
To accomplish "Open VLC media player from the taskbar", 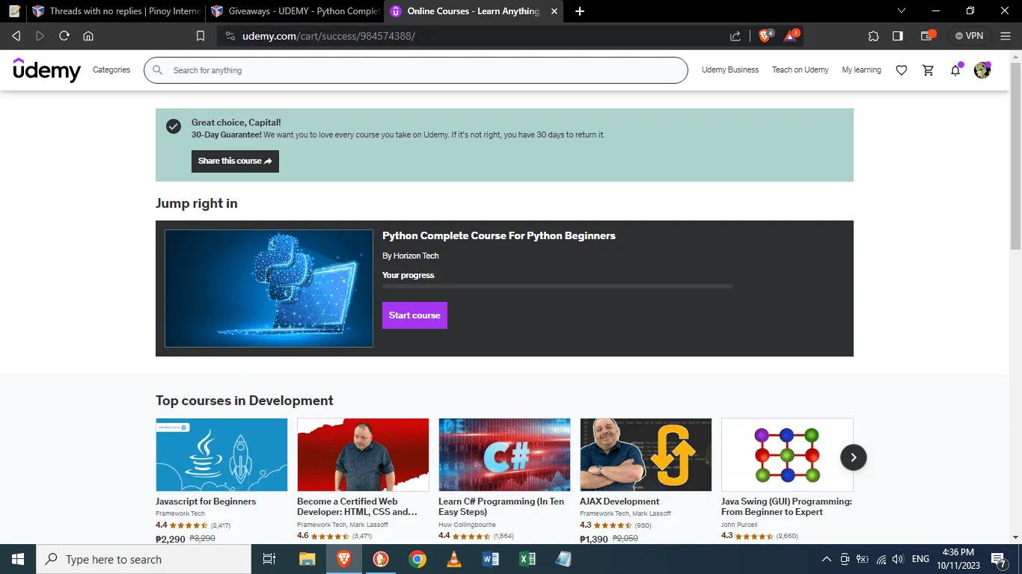I will coord(454,559).
